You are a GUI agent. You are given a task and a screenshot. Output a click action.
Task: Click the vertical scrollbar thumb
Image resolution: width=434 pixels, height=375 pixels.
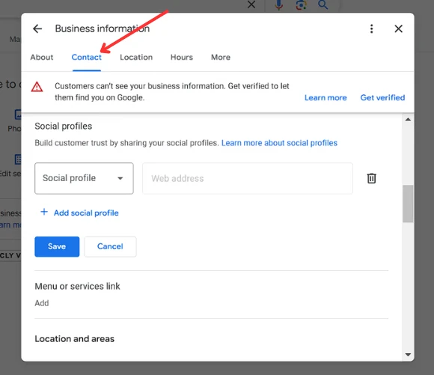pyautogui.click(x=408, y=204)
